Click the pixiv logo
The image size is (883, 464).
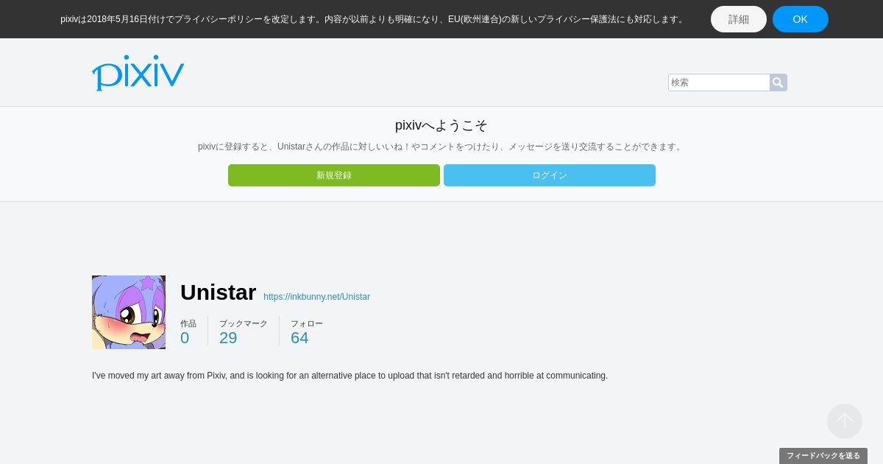[x=138, y=73]
